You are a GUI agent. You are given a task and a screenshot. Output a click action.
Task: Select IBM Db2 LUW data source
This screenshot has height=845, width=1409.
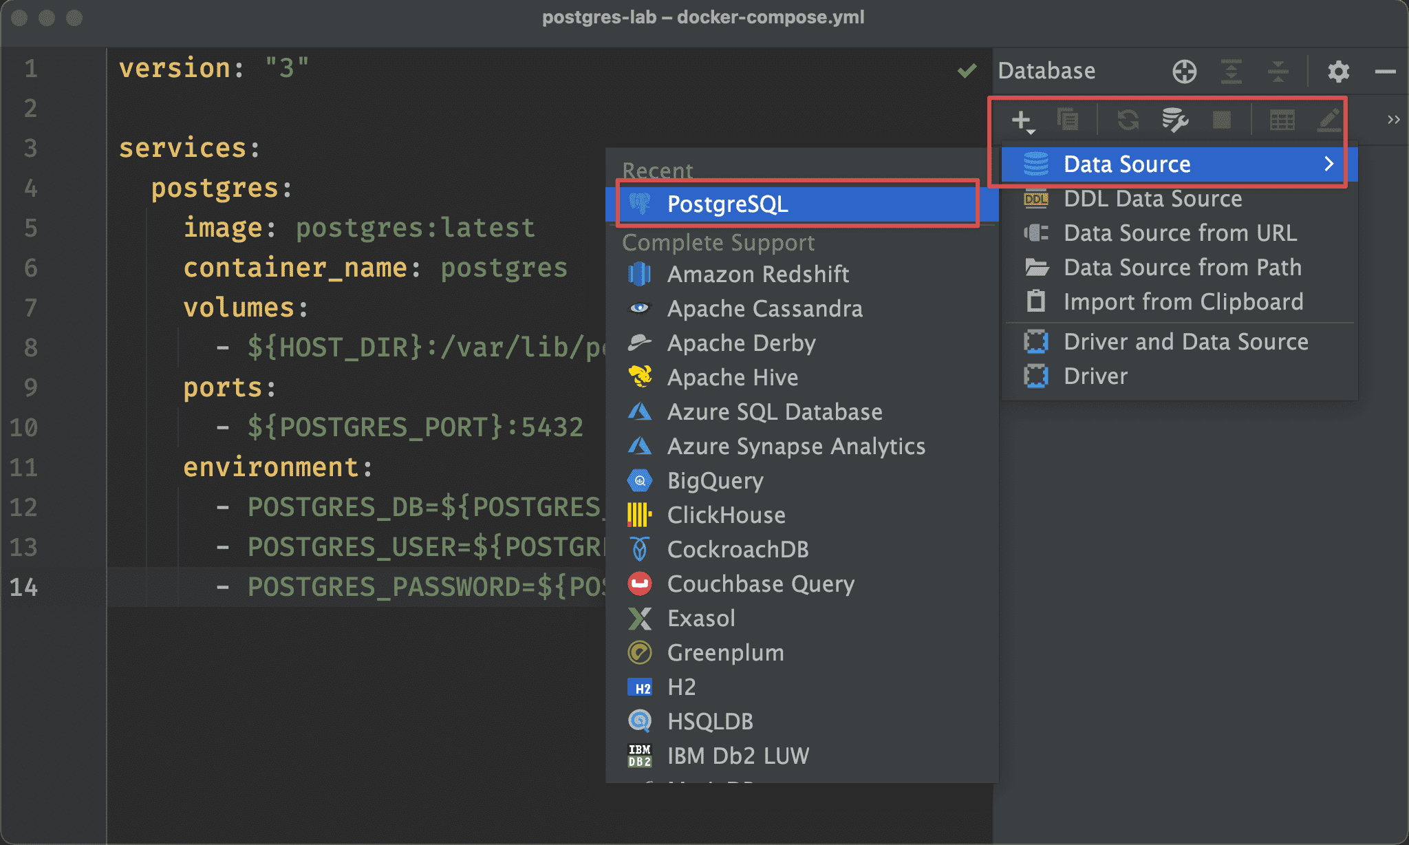(x=802, y=756)
